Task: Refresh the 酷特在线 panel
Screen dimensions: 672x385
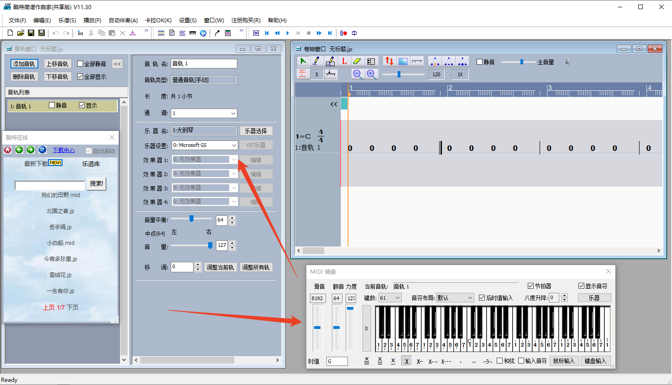Action: tap(42, 150)
